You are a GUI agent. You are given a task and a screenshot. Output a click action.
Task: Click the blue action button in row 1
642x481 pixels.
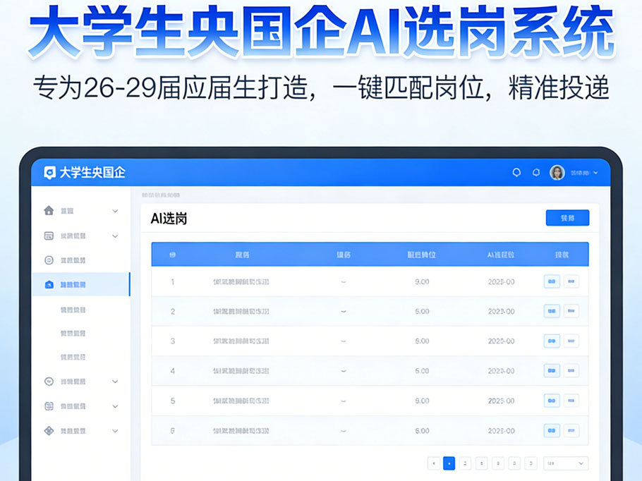click(x=552, y=281)
